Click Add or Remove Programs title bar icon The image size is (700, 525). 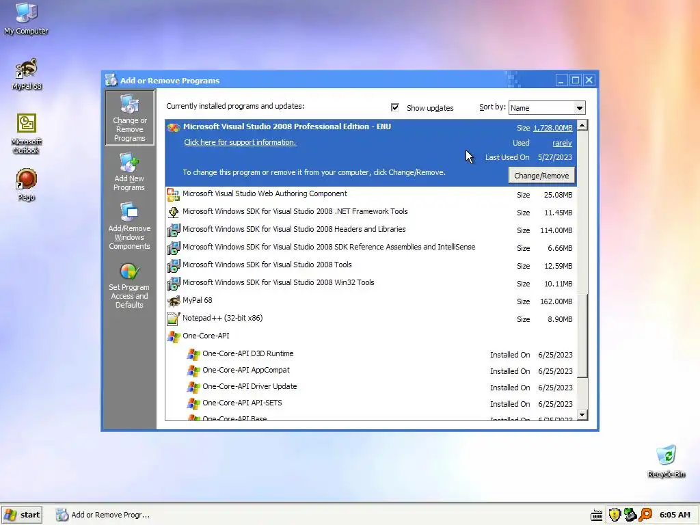tap(111, 81)
